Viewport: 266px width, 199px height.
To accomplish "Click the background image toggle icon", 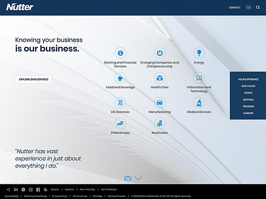I will pos(128,178).
